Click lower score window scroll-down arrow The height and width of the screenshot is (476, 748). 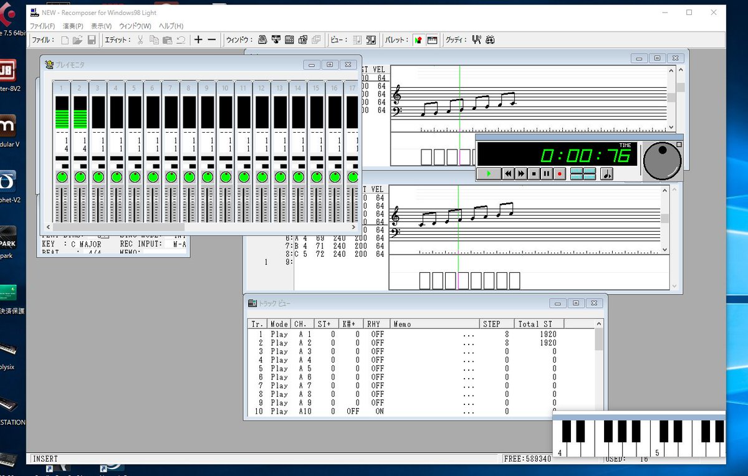click(x=664, y=249)
